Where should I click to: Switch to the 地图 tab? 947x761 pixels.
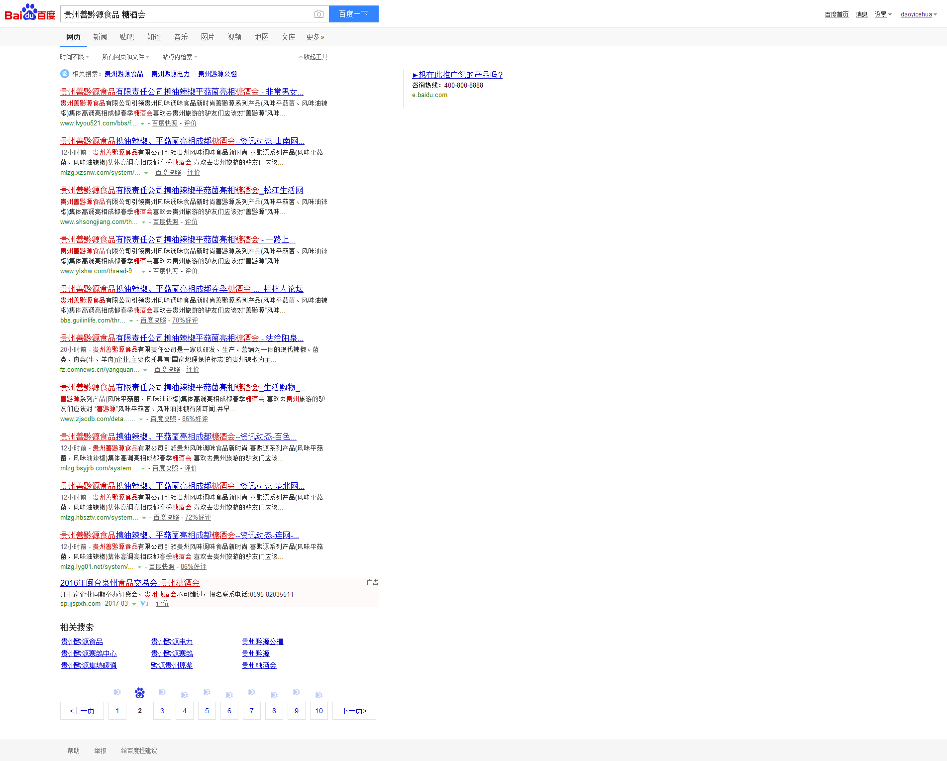coord(261,37)
